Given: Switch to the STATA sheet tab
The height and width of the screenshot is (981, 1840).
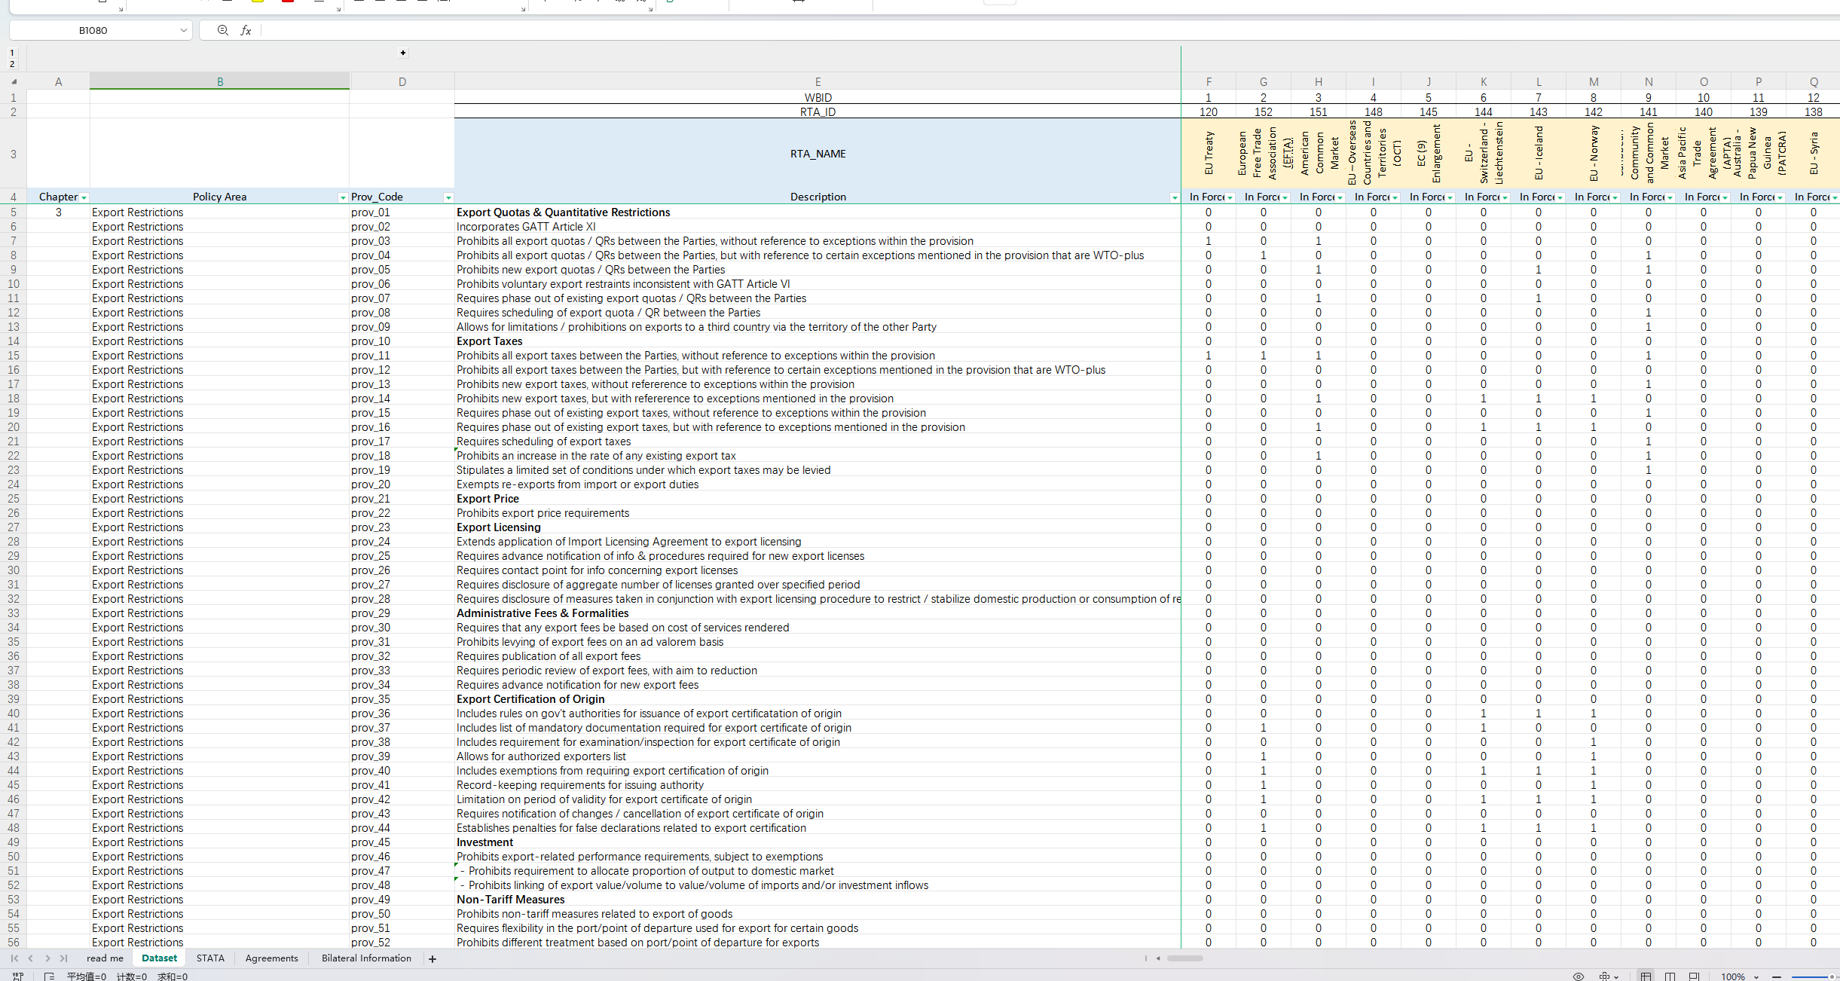Looking at the screenshot, I should click(x=210, y=958).
